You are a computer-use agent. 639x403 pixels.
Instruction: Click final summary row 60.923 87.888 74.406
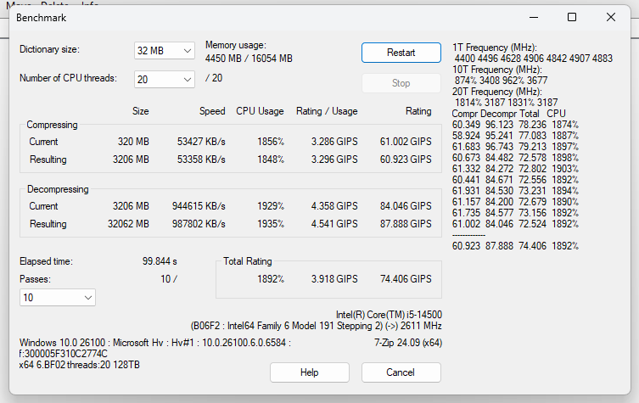[515, 246]
